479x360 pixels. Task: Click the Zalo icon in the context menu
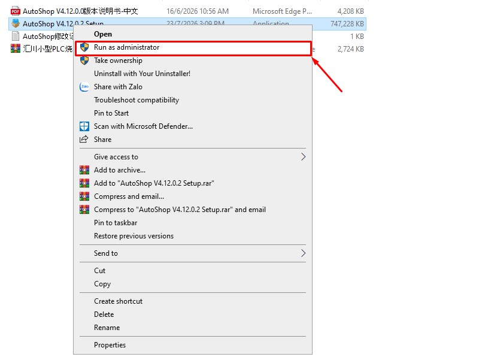tap(84, 87)
